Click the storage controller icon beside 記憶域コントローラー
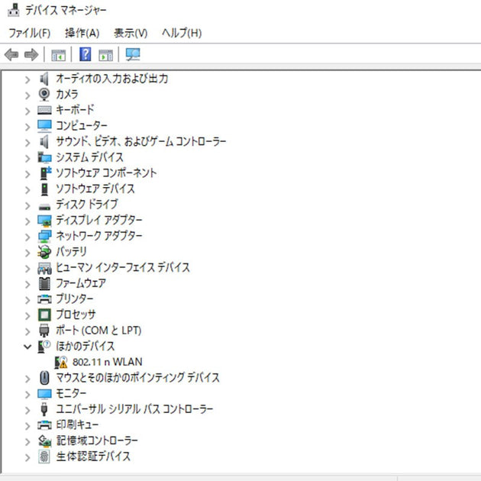The width and height of the screenshot is (481, 481). 45,441
